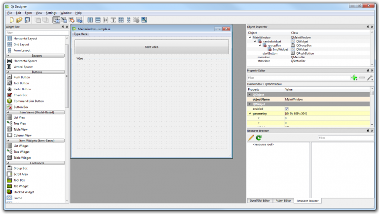Float the Object Inspector dock panel
The width and height of the screenshot is (379, 214).
click(x=368, y=27)
